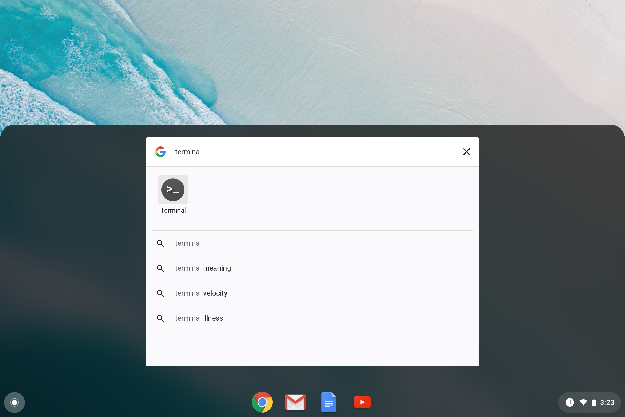Select the "terminal" search suggestion
This screenshot has width=625, height=417.
point(188,243)
